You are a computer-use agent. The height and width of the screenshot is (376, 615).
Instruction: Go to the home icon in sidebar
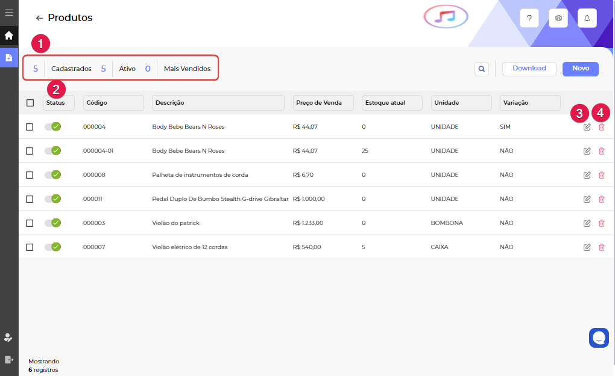click(x=9, y=35)
